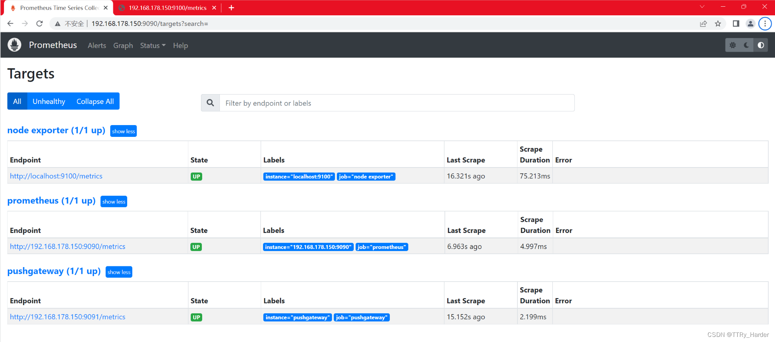Click the browser address bar URL

coord(150,24)
